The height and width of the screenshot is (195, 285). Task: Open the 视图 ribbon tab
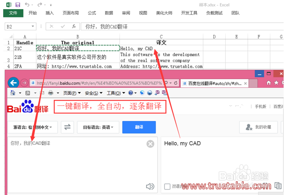pyautogui.click(x=143, y=13)
